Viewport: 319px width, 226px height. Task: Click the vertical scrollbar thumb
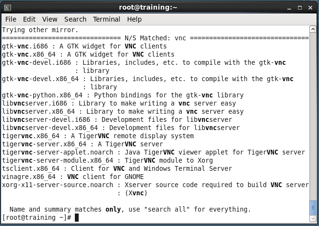pos(313,208)
